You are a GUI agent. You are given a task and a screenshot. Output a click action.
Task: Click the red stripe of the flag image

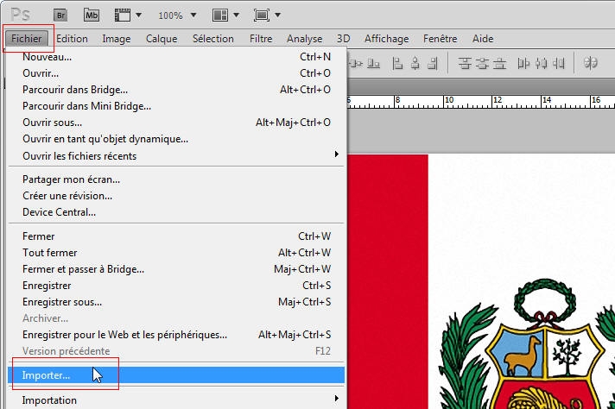(x=388, y=281)
